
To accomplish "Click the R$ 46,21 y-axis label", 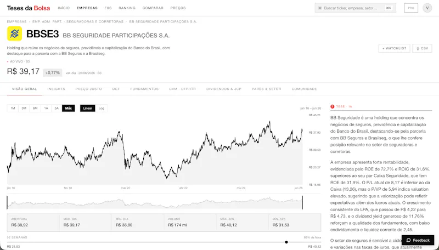I will click(314, 115).
